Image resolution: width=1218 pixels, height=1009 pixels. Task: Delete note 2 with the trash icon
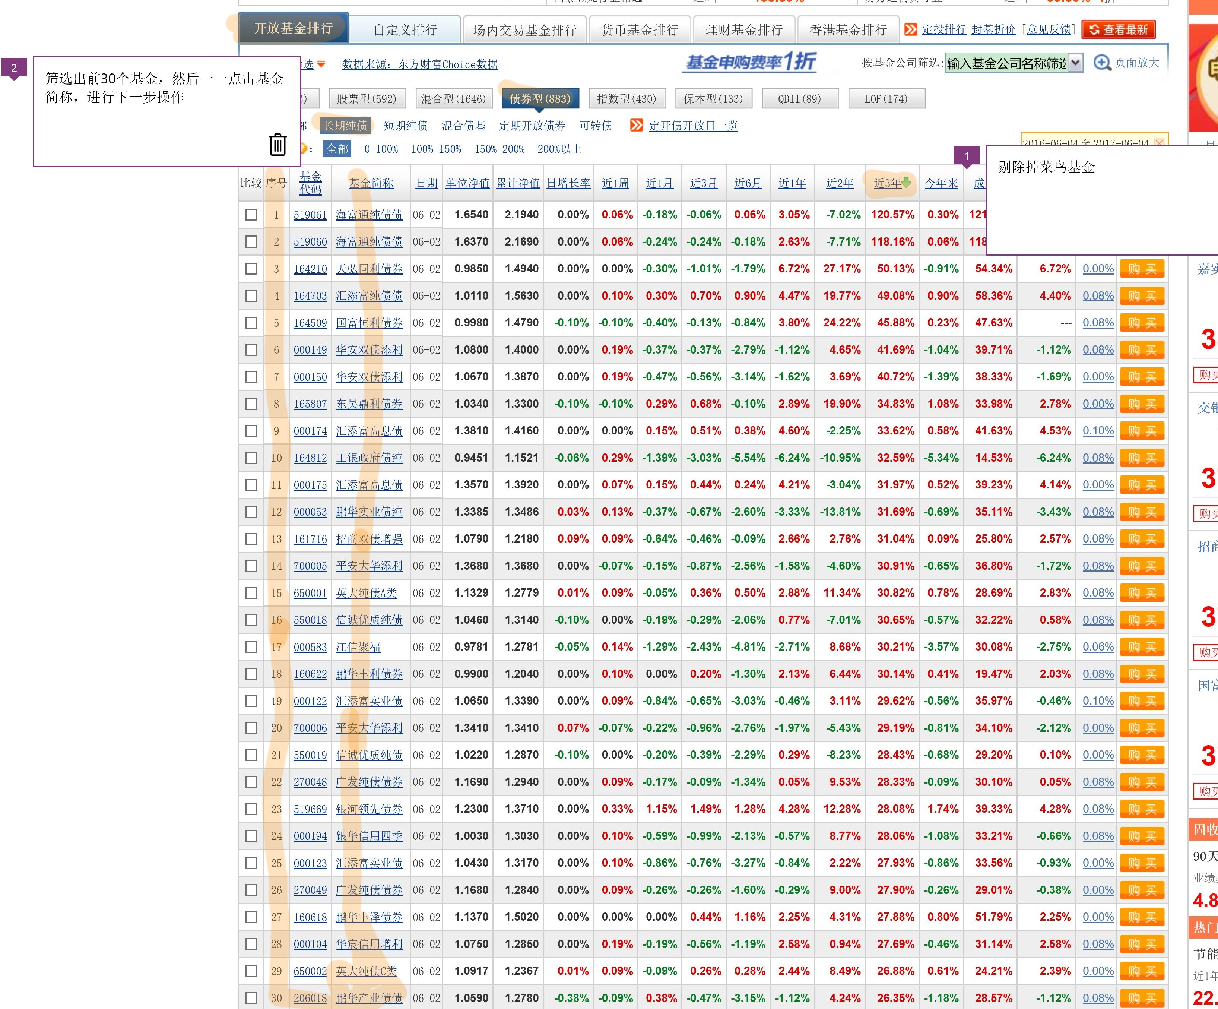pyautogui.click(x=278, y=145)
